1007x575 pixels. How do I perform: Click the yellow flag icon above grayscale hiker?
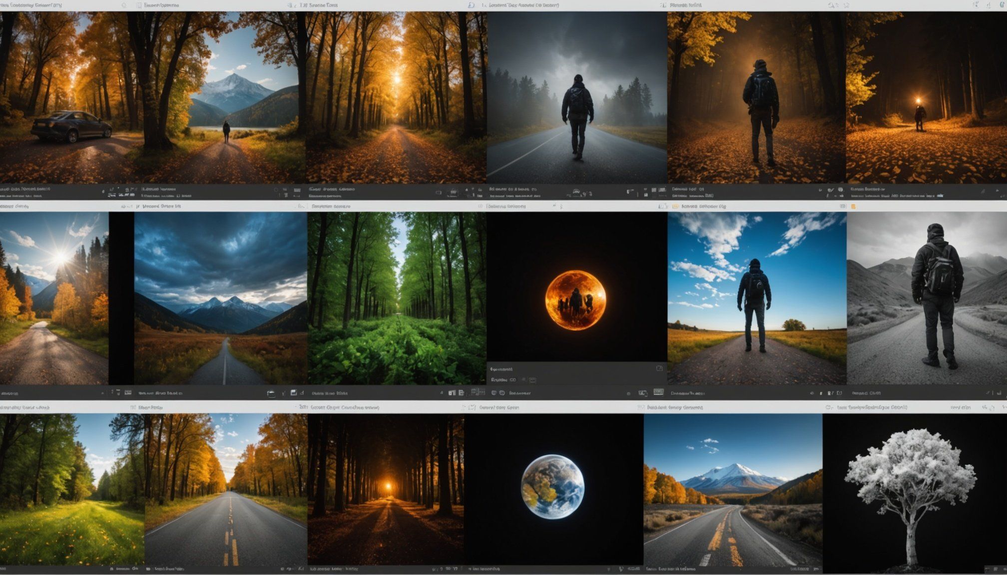(x=853, y=206)
